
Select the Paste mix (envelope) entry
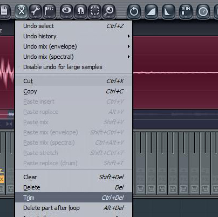tap(74, 132)
